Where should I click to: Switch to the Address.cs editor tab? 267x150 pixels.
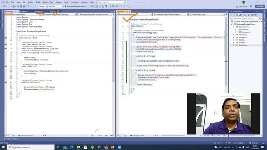coord(39,11)
